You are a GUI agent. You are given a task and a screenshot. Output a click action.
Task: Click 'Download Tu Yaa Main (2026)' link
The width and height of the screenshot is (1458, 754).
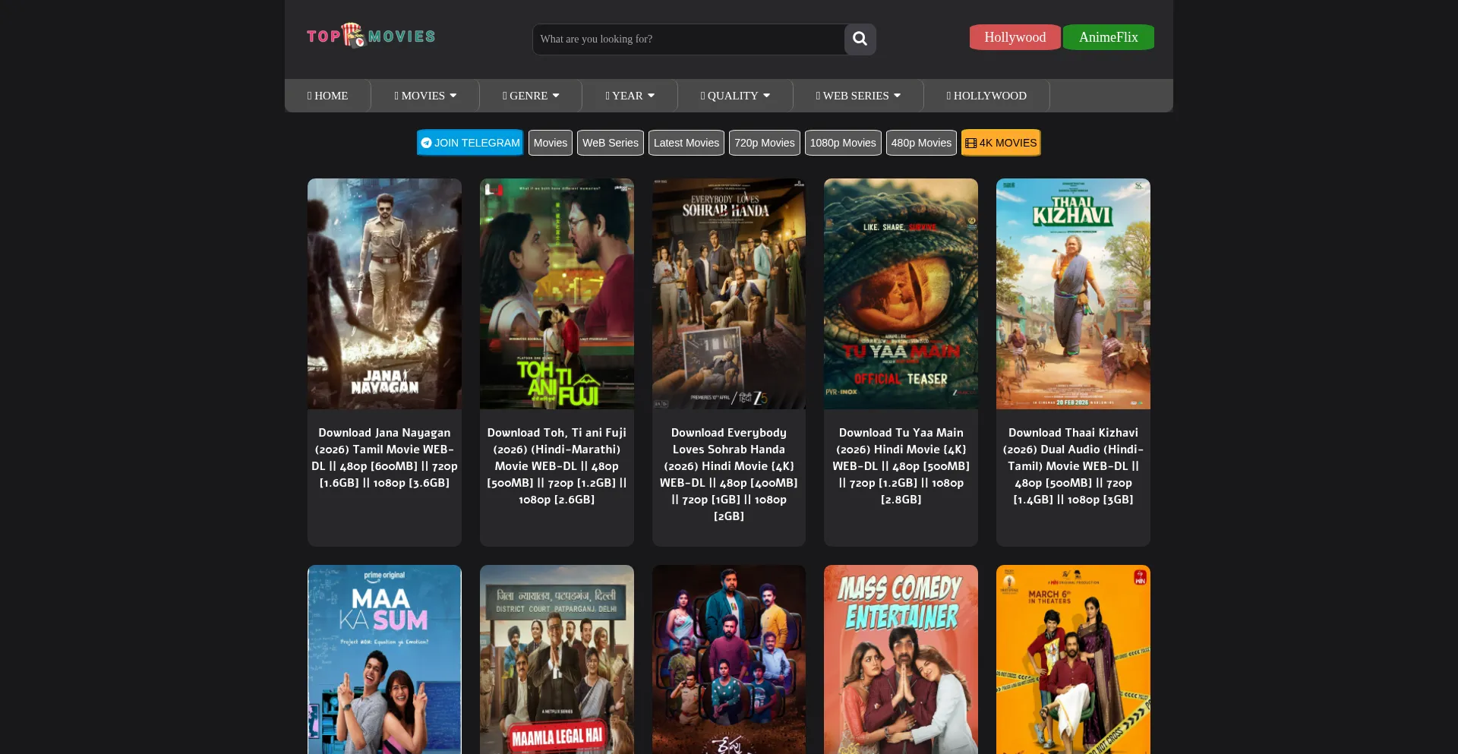(x=901, y=466)
